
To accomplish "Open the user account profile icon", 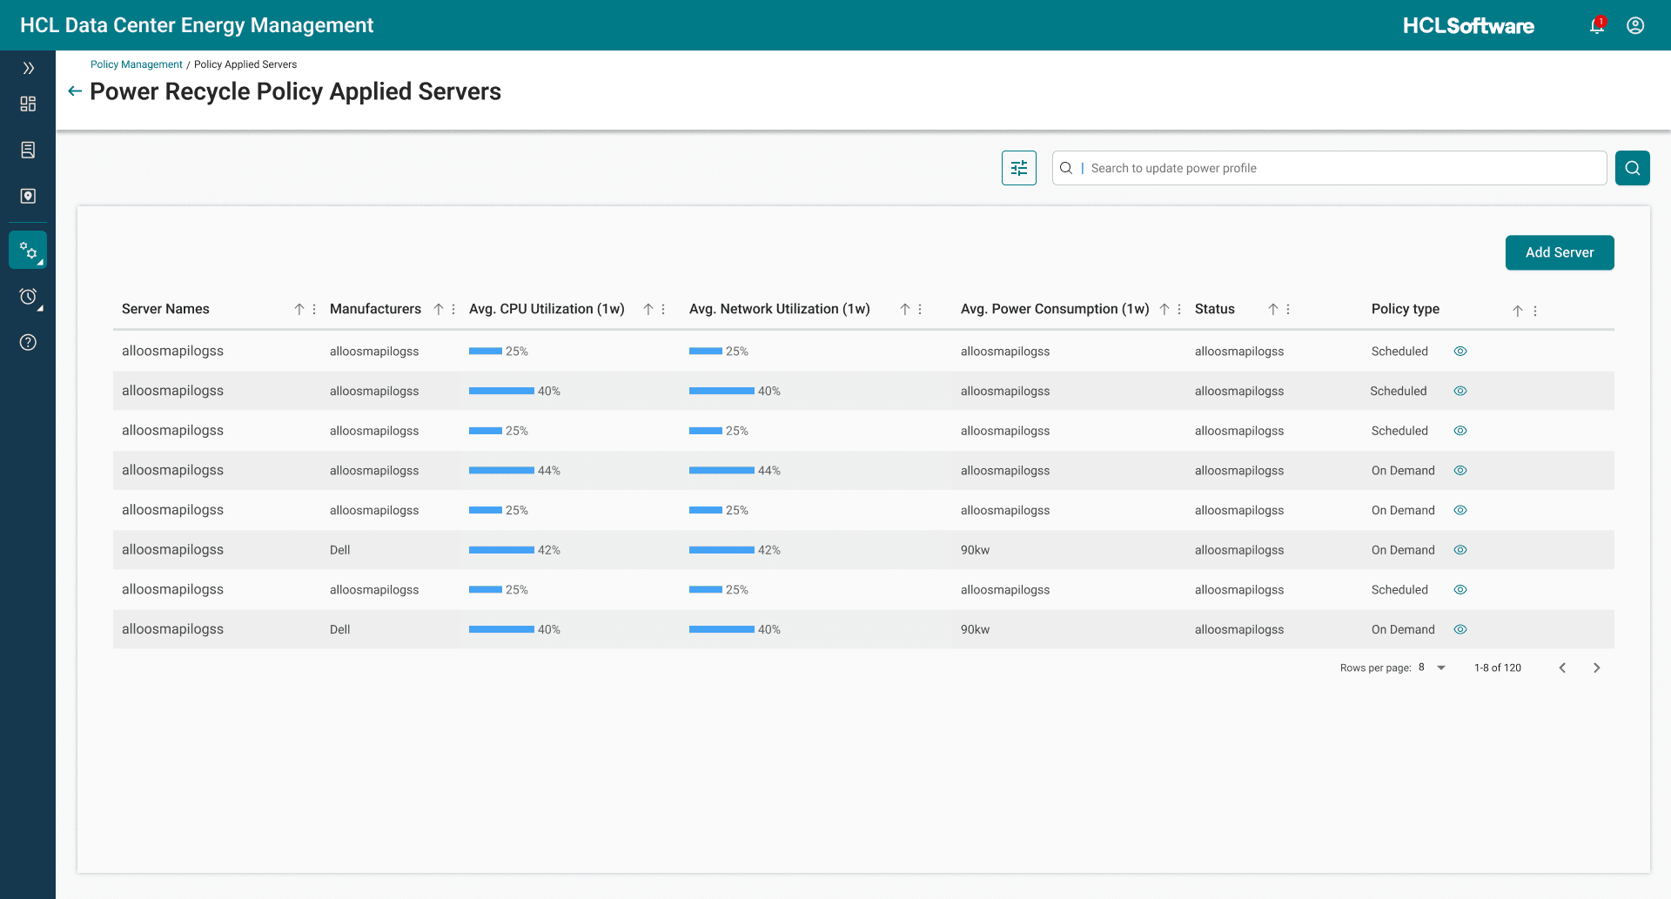I will pyautogui.click(x=1635, y=25).
